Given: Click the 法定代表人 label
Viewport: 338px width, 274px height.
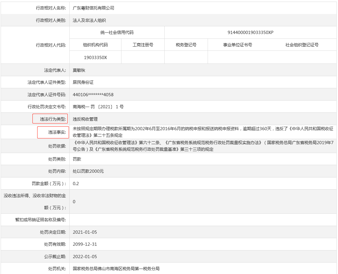Looking at the screenshot, I should [55, 70].
